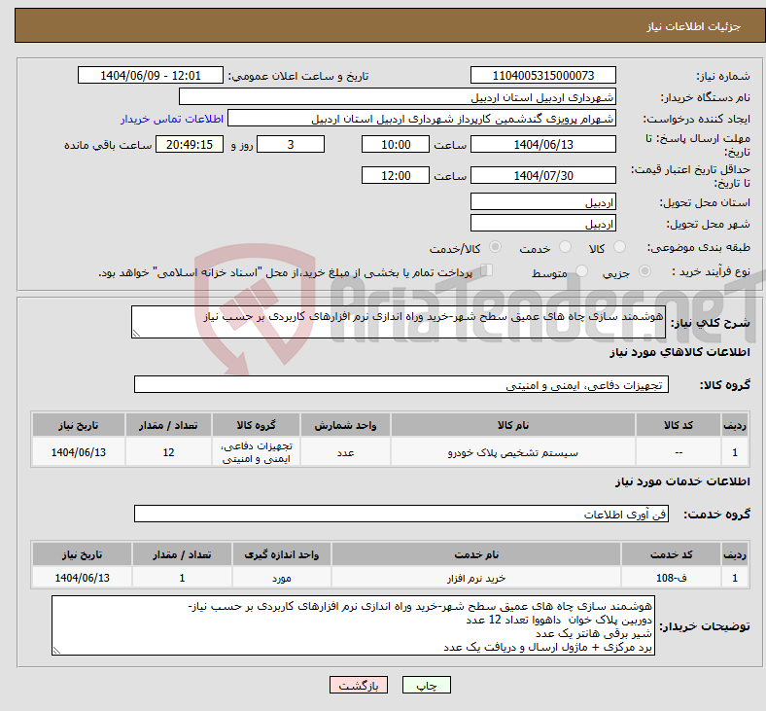Click the نام کالا column header
This screenshot has width=766, height=711.
tap(513, 425)
